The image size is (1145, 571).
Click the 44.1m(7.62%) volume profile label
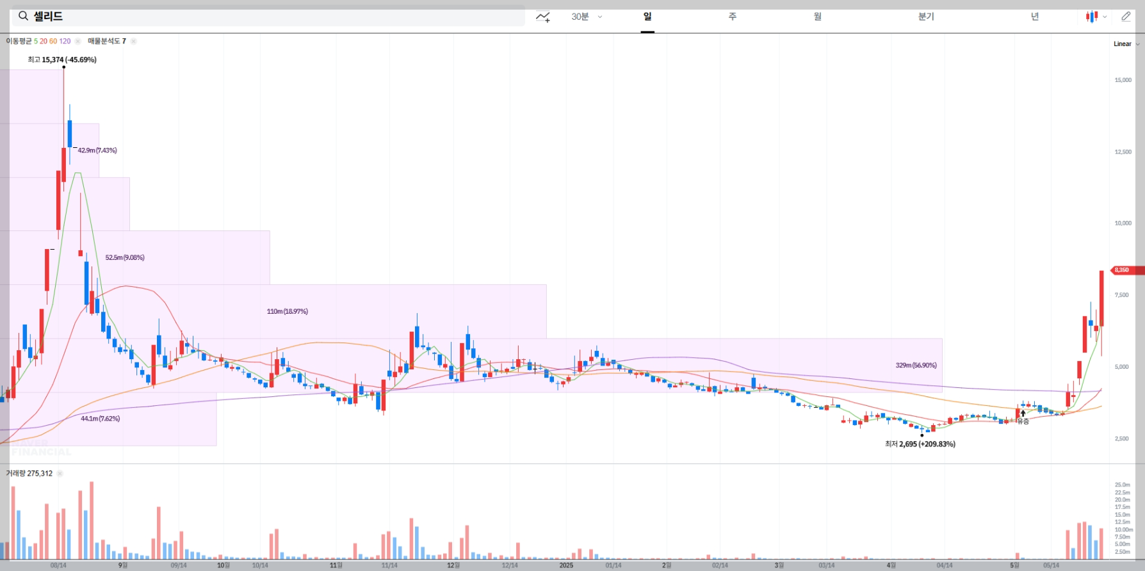click(101, 419)
